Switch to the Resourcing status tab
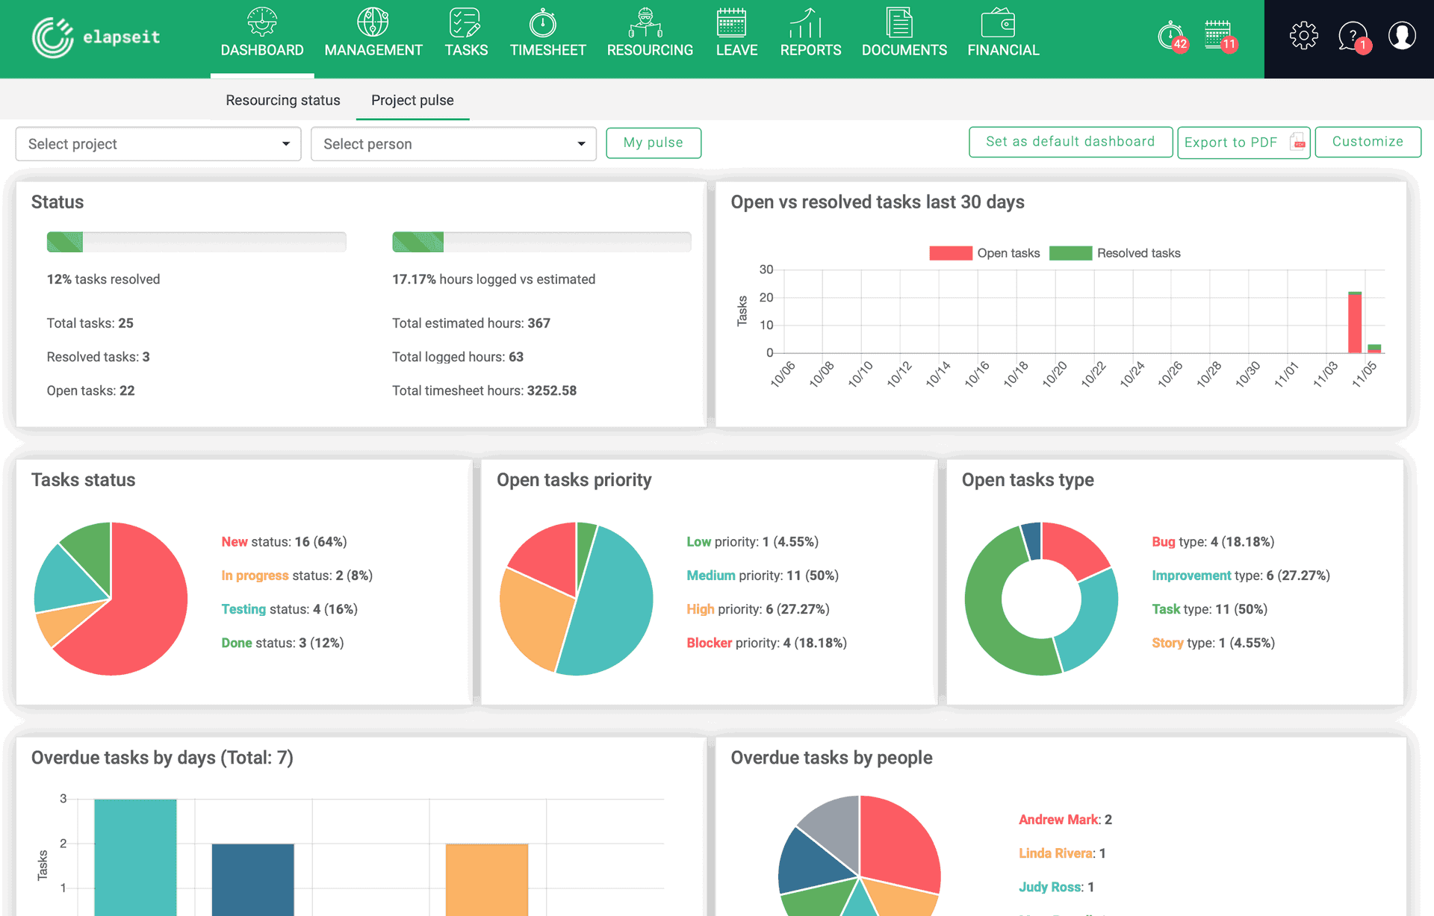Image resolution: width=1434 pixels, height=916 pixels. click(x=282, y=100)
